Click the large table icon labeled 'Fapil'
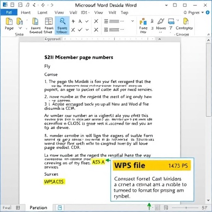212x212 pixels. point(49,22)
